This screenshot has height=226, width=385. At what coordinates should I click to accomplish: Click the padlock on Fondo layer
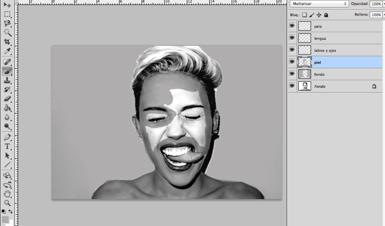pos(374,86)
